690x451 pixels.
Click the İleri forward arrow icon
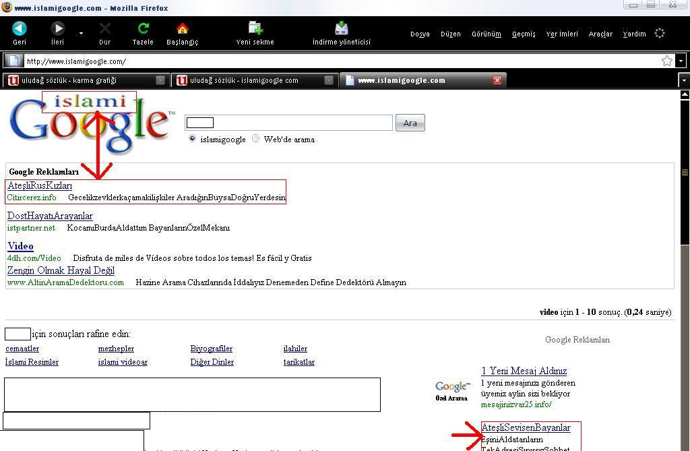(58, 28)
